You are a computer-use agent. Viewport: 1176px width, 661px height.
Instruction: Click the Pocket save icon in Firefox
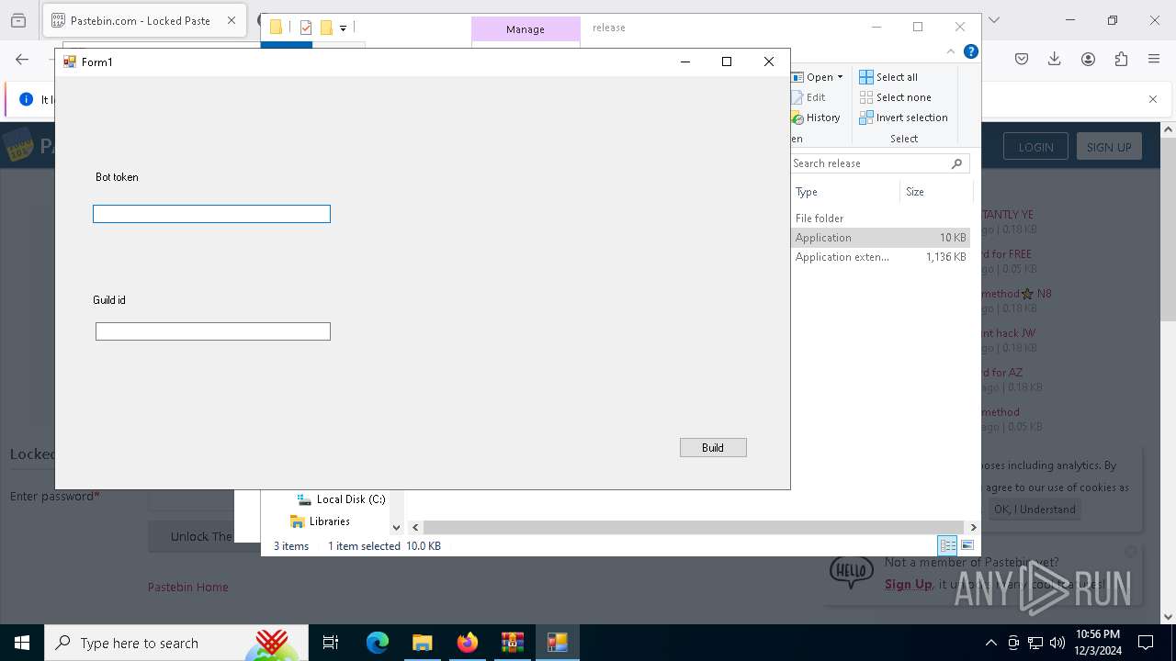[1022, 59]
